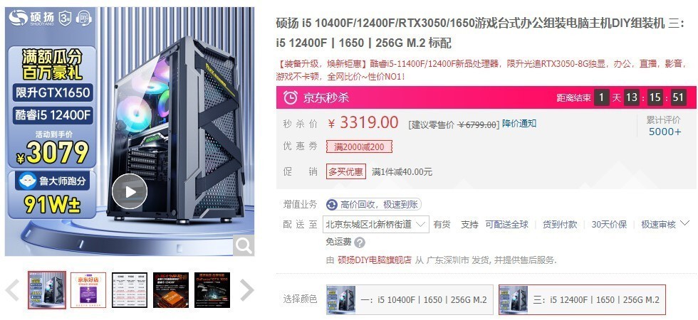Select the spec table thumbnail
This screenshot has height=320, width=698.
(130, 290)
